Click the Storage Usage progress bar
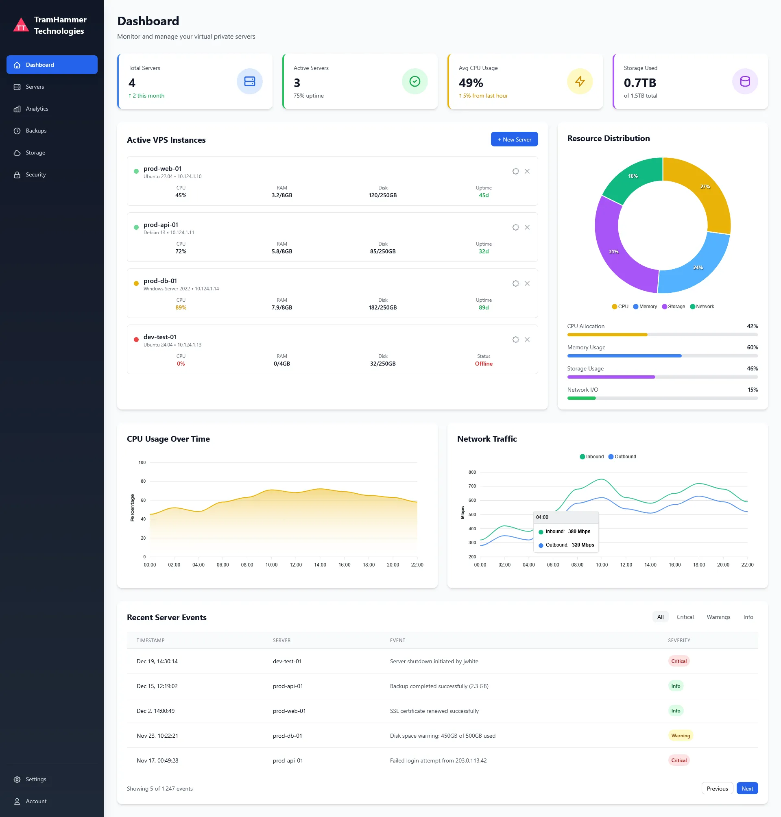 tap(662, 377)
